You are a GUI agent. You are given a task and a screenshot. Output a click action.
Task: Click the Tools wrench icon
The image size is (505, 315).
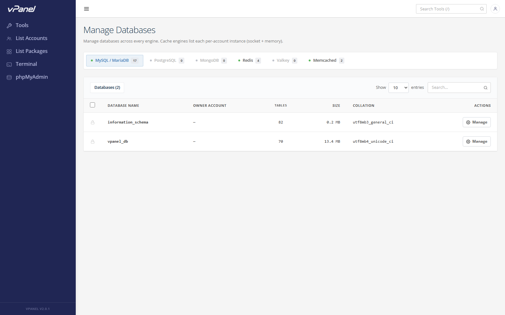click(x=9, y=26)
